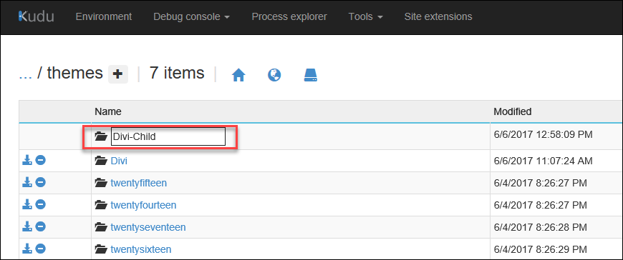This screenshot has width=623, height=260.
Task: Open the Environment page
Action: tap(104, 16)
